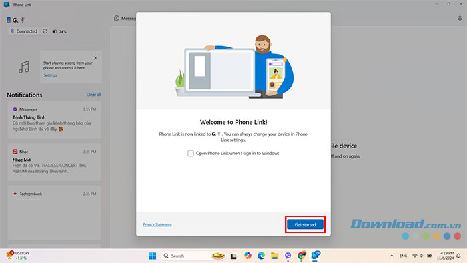Screen dimensions: 467x263
Task: Open the Settings link in the music card
Action: pyautogui.click(x=50, y=75)
